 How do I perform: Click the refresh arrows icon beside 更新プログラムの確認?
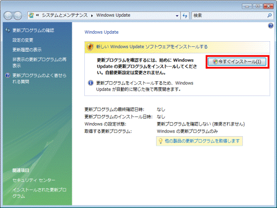8,30
